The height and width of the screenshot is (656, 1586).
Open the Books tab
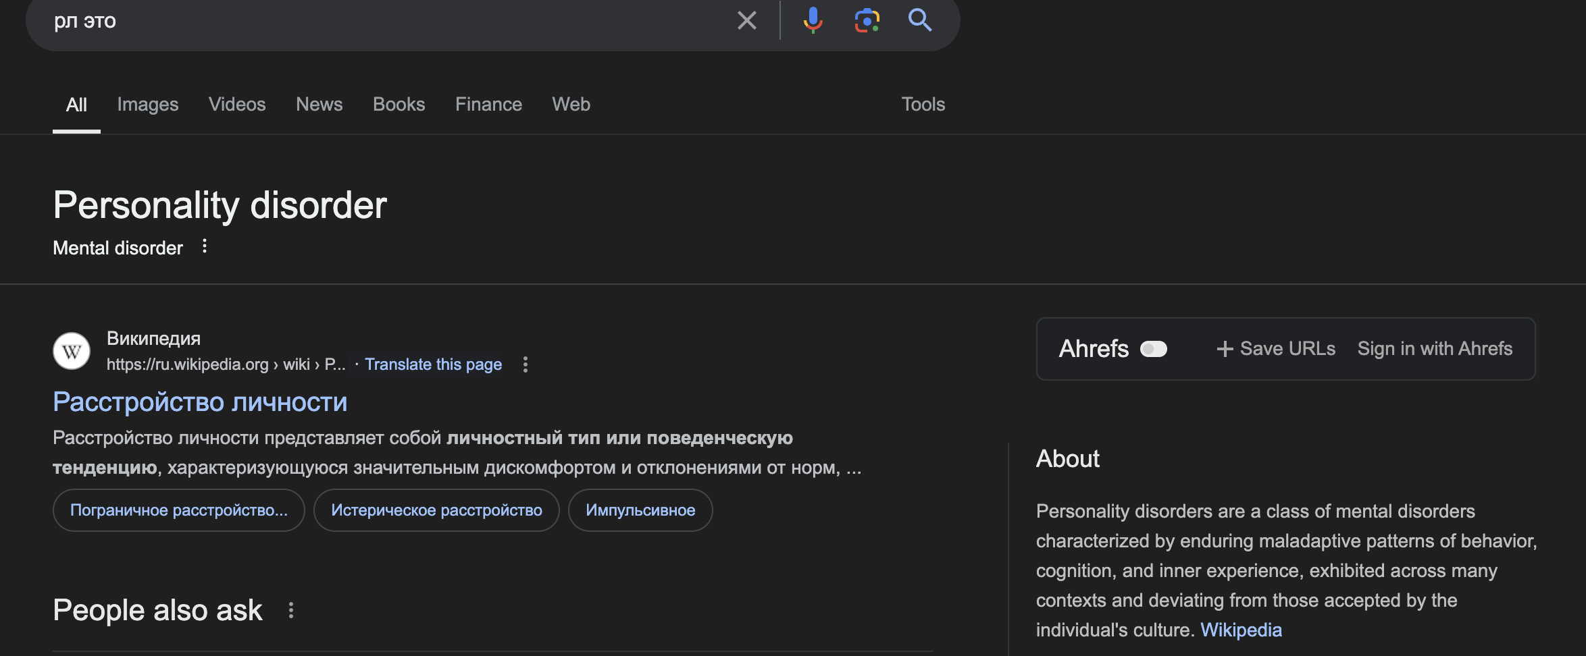click(399, 105)
